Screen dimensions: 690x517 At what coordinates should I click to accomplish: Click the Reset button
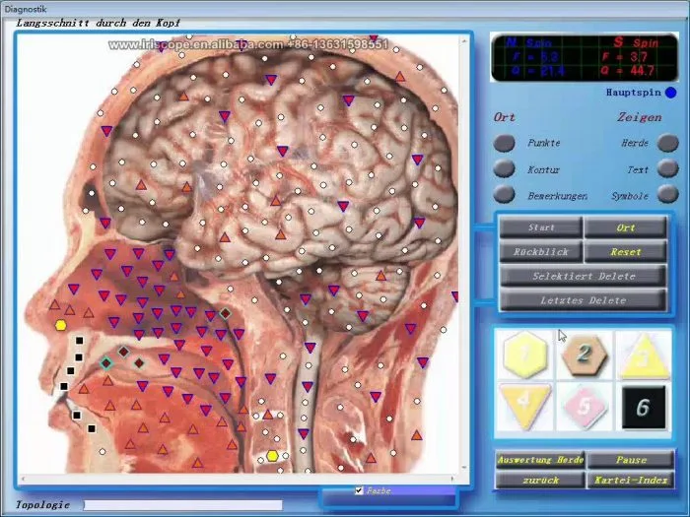[x=625, y=252]
